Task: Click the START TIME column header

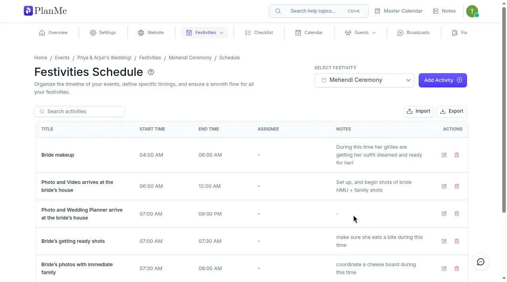Action: [x=152, y=129]
